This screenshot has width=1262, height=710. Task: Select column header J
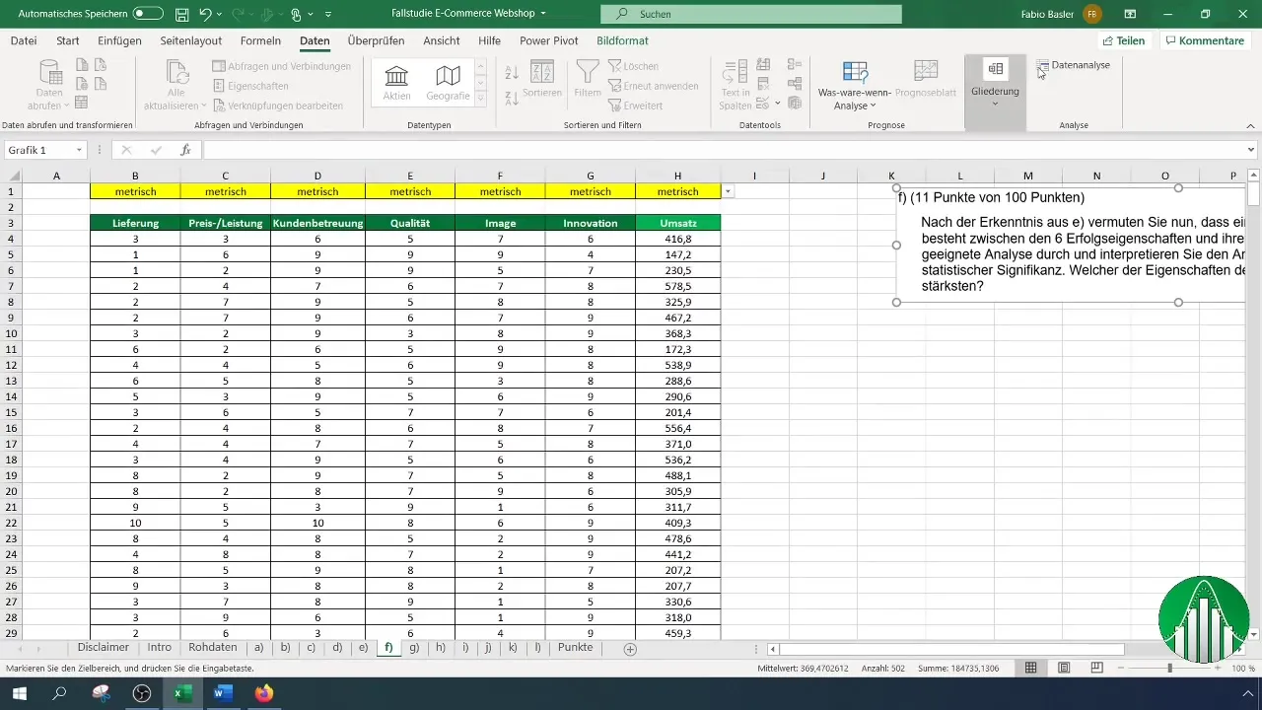822,176
